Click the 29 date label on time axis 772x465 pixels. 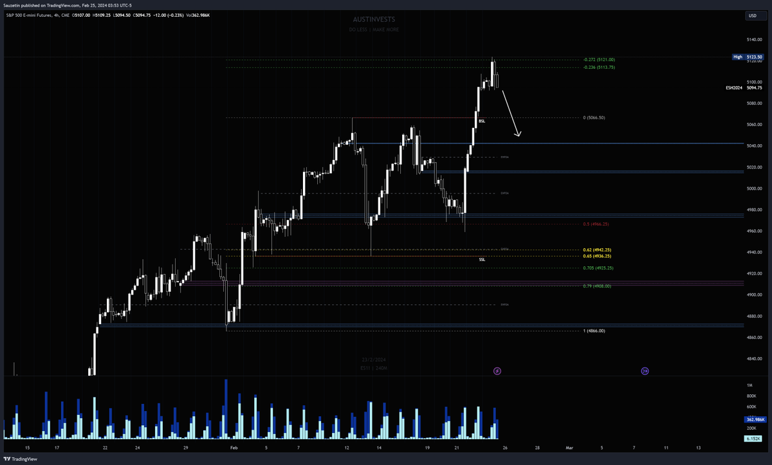point(186,446)
